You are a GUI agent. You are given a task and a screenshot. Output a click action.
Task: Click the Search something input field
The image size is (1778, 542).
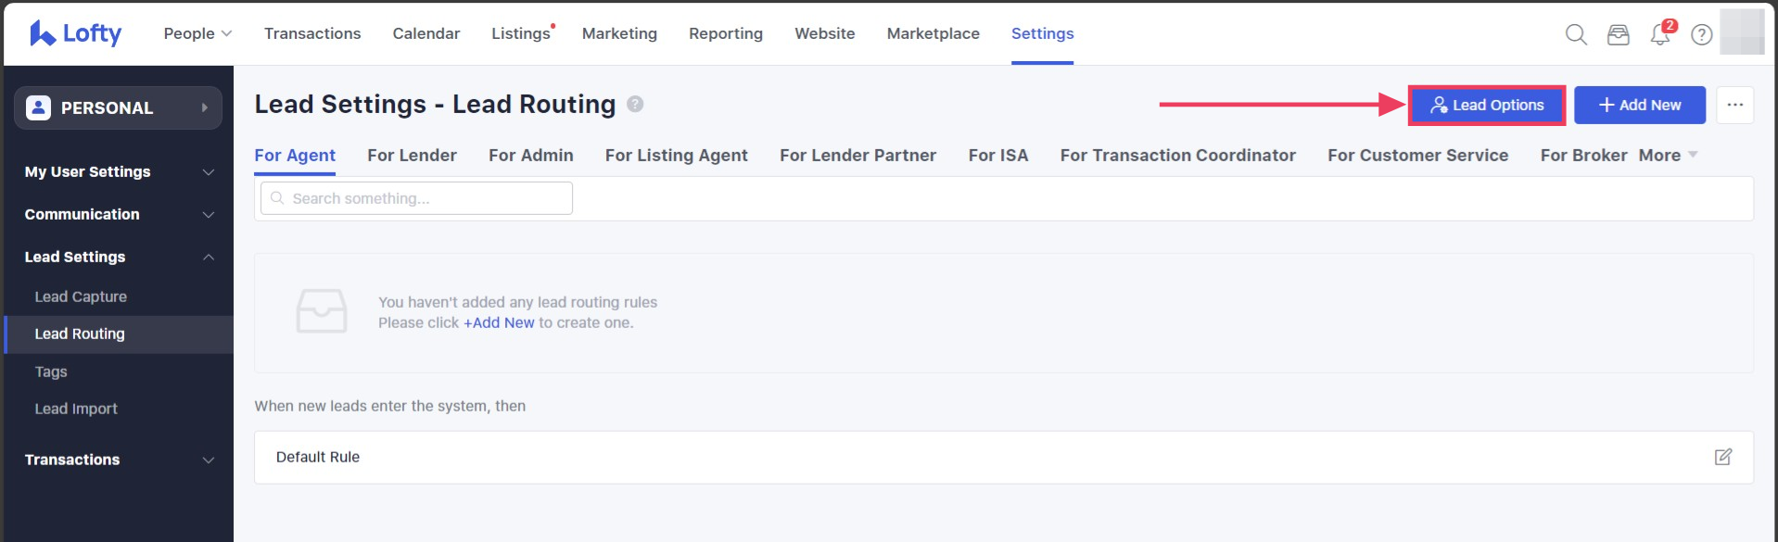pos(417,198)
